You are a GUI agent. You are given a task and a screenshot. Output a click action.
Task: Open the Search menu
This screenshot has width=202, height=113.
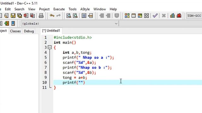[x=19, y=9]
